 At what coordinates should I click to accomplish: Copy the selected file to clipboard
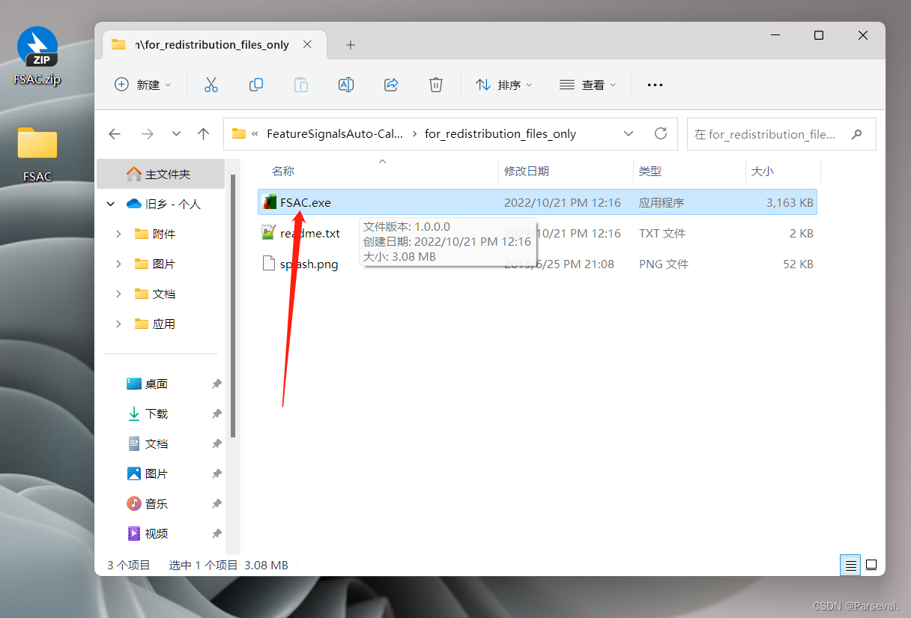(256, 85)
